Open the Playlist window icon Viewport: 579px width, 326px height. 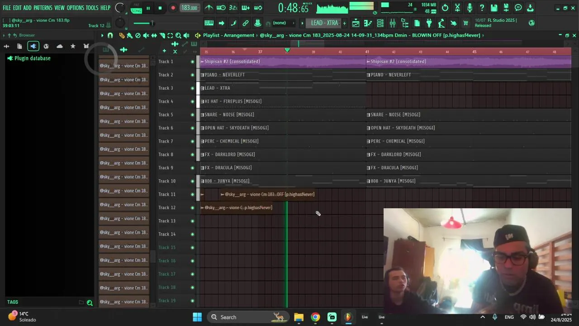356,23
